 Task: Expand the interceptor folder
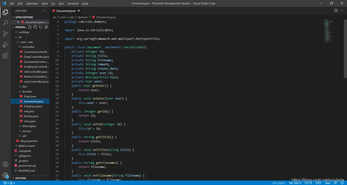30,126
